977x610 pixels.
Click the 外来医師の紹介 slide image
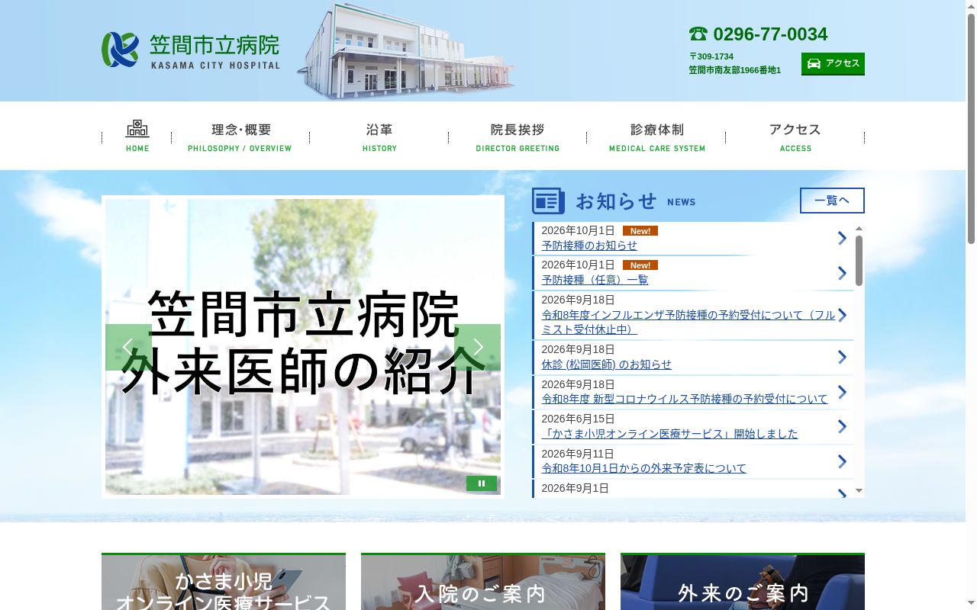pyautogui.click(x=303, y=347)
